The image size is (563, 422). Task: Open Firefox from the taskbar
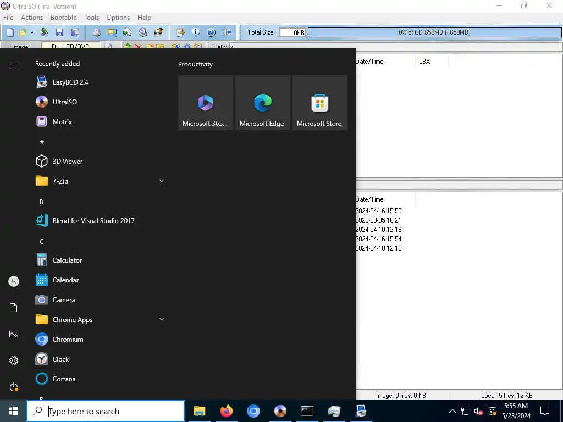(x=226, y=411)
